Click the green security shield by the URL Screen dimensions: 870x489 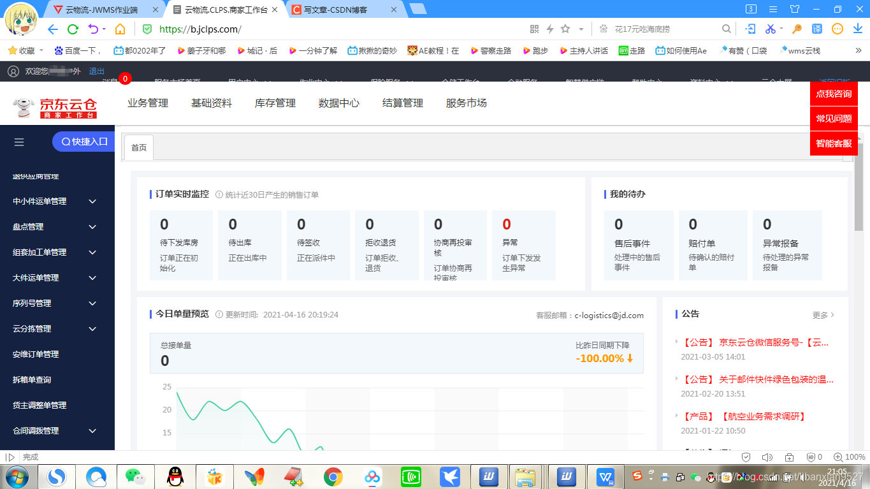tap(147, 29)
